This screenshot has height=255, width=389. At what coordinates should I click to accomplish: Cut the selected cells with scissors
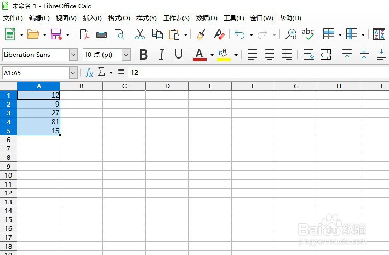(140, 34)
